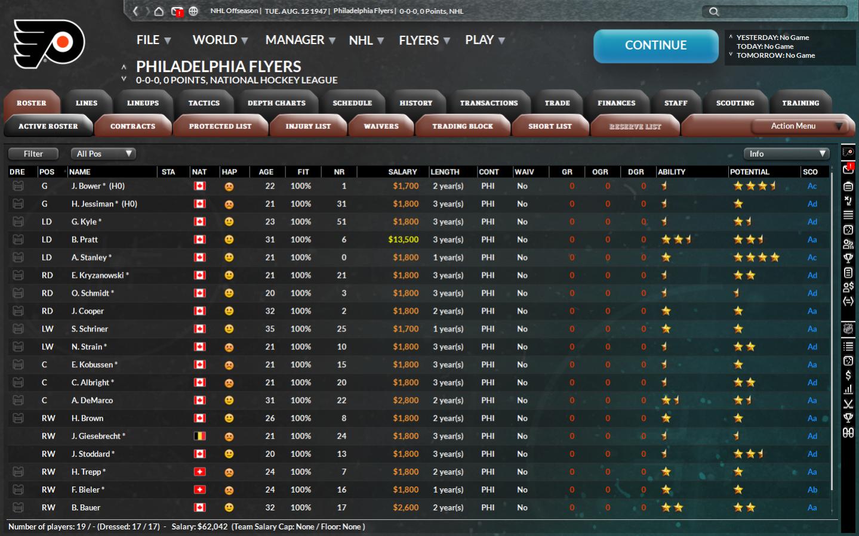
Task: Open the bar chart icon in right sidebar
Action: (848, 390)
